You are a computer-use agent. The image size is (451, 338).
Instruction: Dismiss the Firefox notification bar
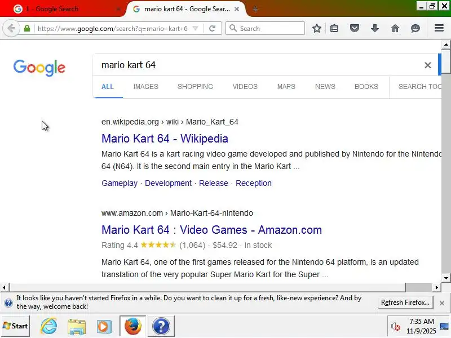(442, 303)
